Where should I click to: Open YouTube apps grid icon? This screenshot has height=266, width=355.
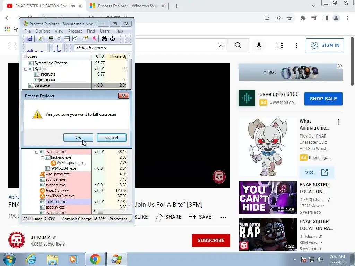click(280, 45)
